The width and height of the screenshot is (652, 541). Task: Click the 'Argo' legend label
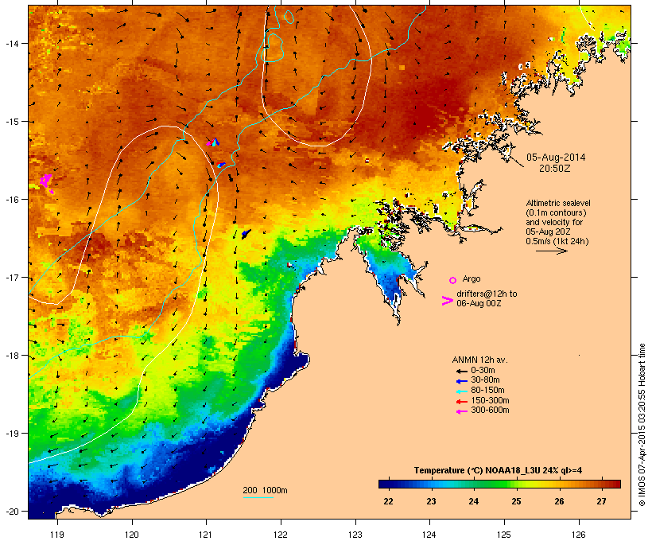pos(472,278)
